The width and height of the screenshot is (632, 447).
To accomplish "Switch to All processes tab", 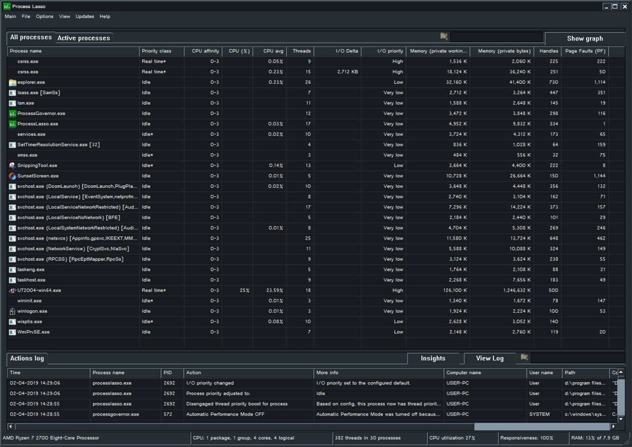I will (31, 37).
